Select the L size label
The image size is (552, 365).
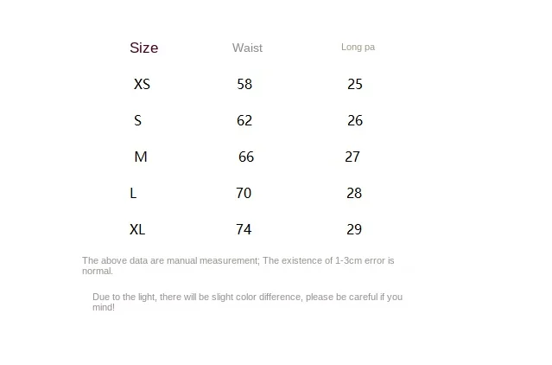click(x=133, y=193)
